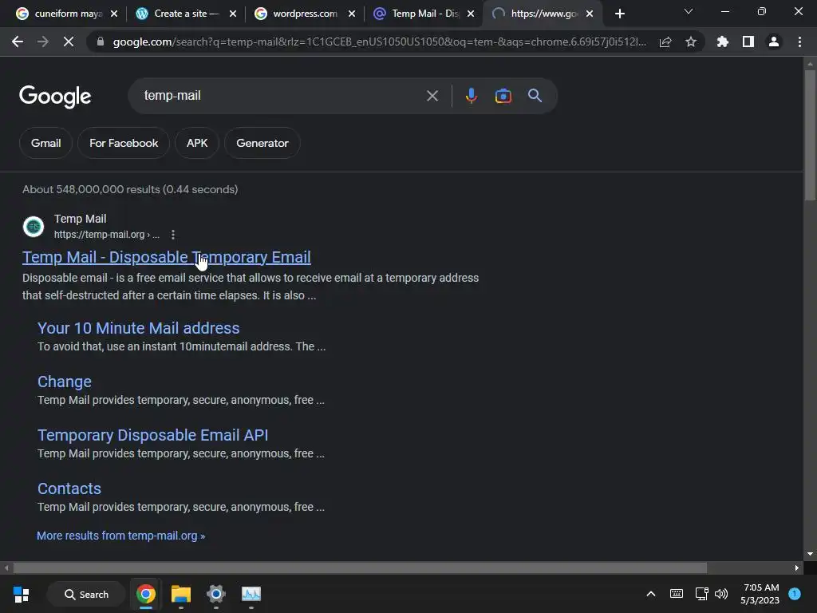Open the network status tray icon
Image resolution: width=817 pixels, height=613 pixels.
[702, 594]
